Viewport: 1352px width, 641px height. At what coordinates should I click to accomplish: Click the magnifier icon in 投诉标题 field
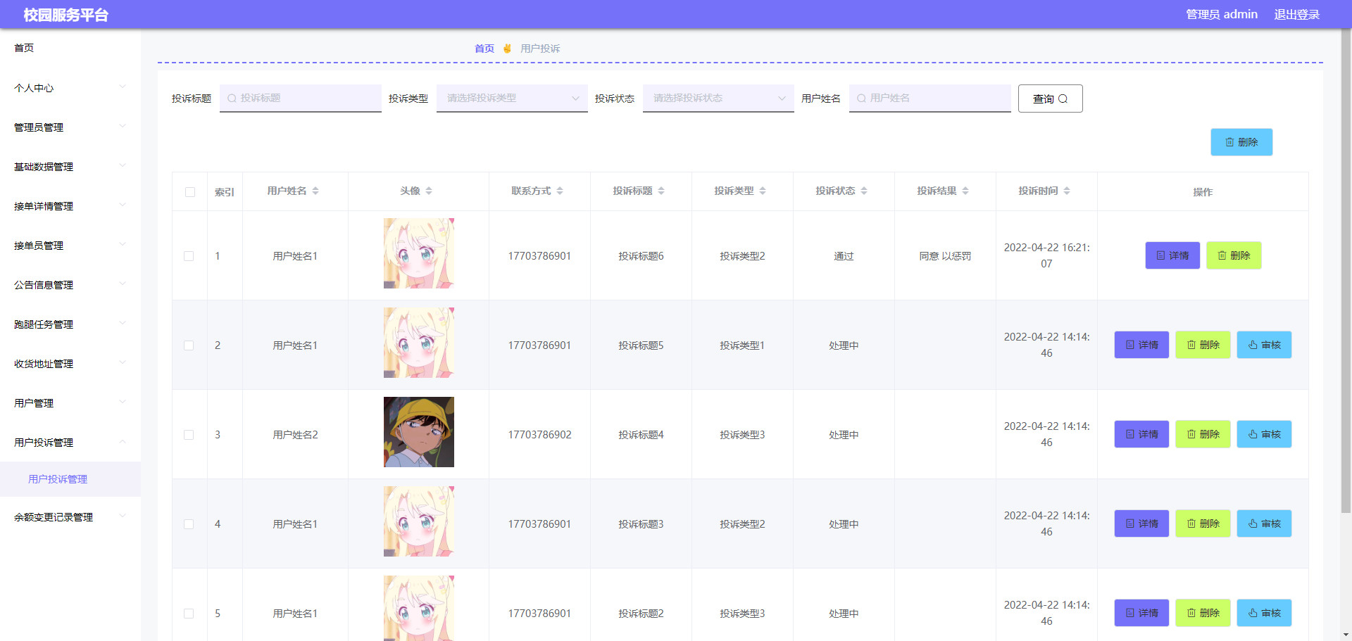click(x=232, y=99)
